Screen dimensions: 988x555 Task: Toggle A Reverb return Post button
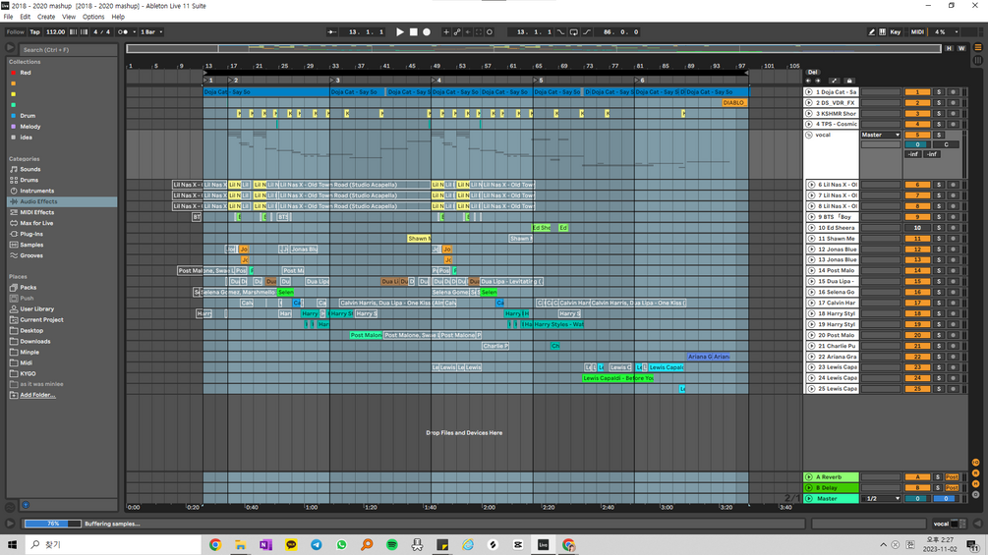tap(952, 477)
